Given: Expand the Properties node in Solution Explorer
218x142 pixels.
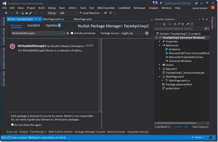Looking at the screenshot, I should point(159,42).
